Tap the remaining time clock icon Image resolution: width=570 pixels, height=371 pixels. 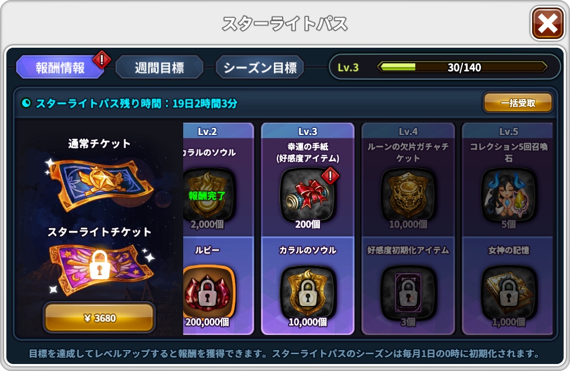coord(26,103)
